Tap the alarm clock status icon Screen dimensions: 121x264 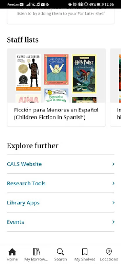(75, 4)
